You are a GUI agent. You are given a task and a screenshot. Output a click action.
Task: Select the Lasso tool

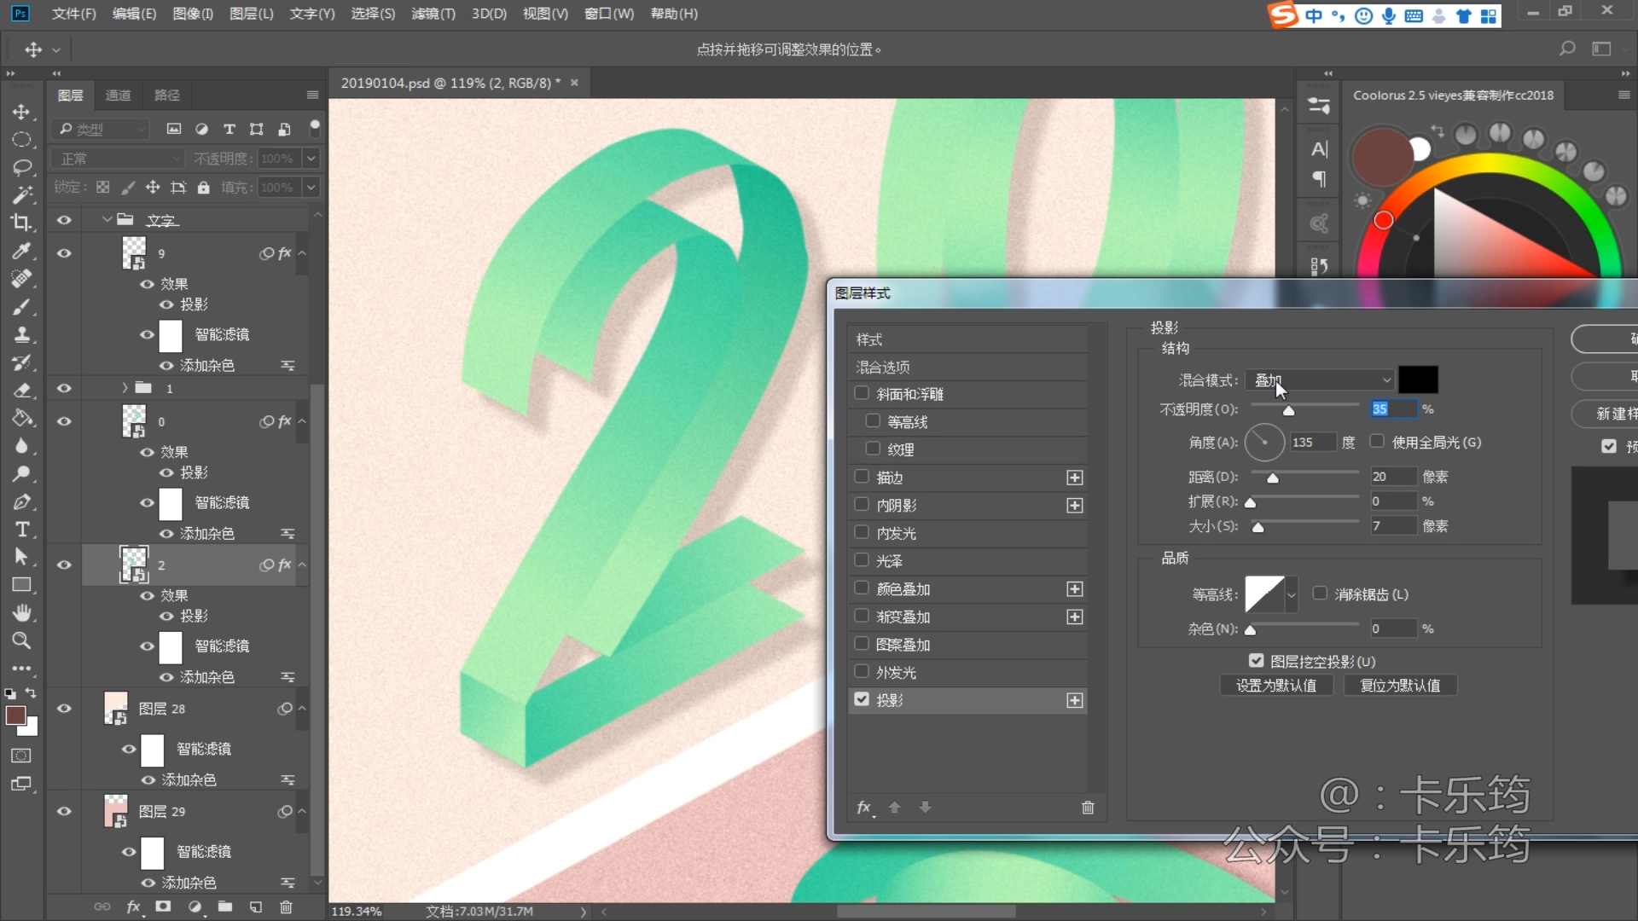(21, 167)
